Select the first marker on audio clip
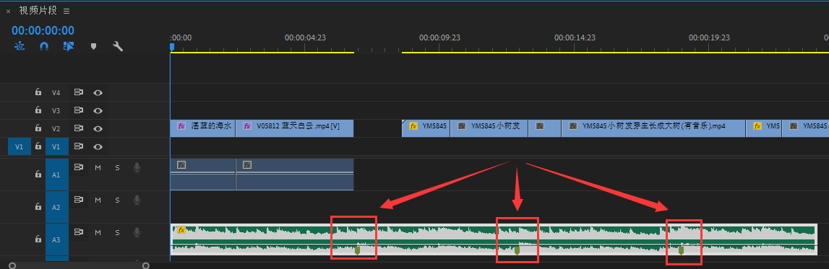 pyautogui.click(x=357, y=250)
